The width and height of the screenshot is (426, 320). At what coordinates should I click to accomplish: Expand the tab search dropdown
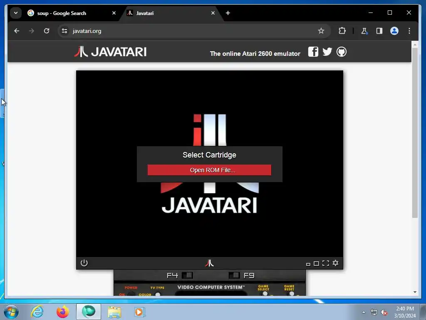[16, 13]
